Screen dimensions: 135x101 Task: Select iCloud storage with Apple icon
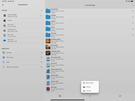pyautogui.click(x=22, y=20)
